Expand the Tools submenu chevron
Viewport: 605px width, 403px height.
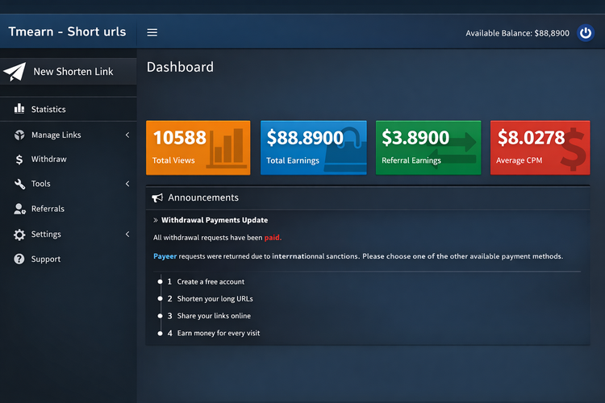click(127, 184)
